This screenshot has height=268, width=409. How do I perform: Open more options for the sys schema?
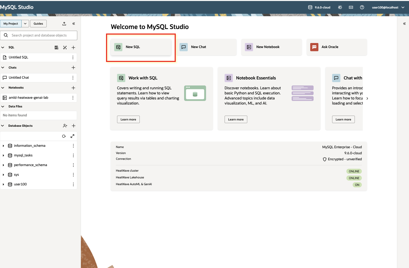(73, 175)
